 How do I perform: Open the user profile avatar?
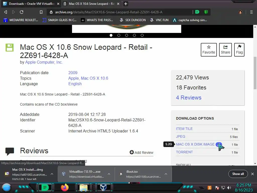click(x=240, y=12)
